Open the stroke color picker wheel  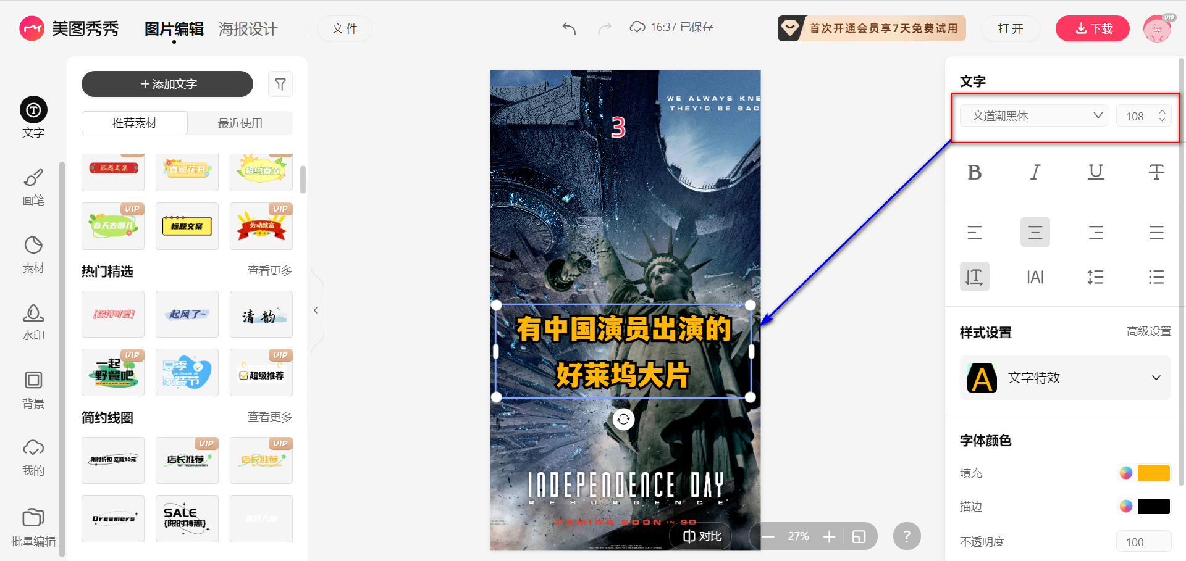coord(1126,506)
